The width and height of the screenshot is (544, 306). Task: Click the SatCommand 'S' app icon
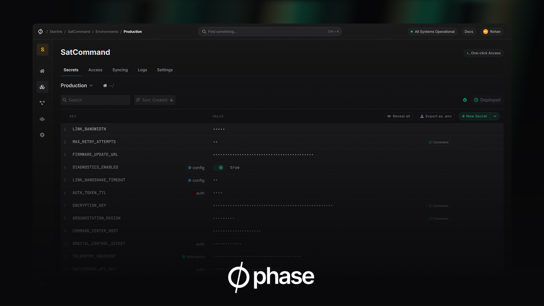pyautogui.click(x=42, y=49)
